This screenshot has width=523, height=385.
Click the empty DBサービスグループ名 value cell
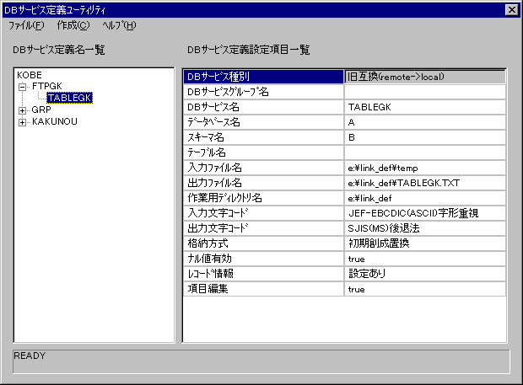pyautogui.click(x=425, y=92)
